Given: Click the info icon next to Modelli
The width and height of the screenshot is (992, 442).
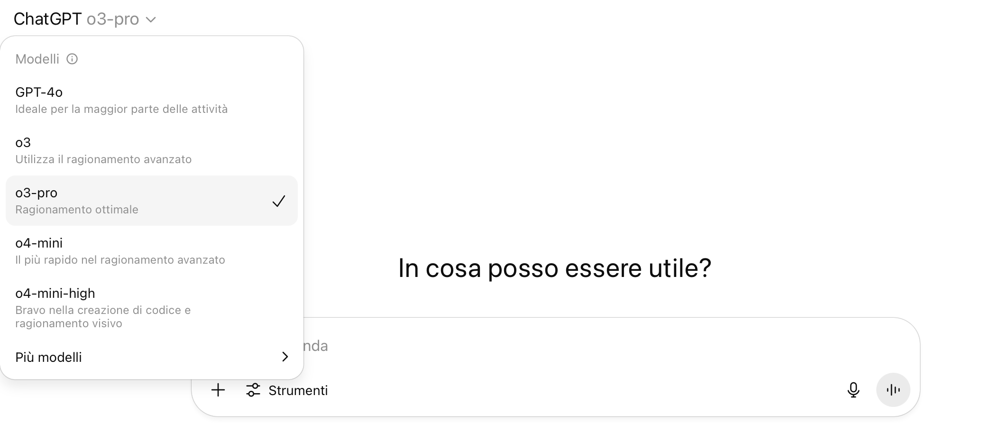Looking at the screenshot, I should [x=72, y=59].
